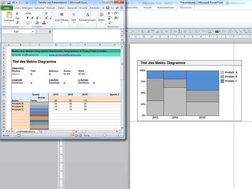The width and height of the screenshot is (252, 189).
Task: Toggle underline U formatting button
Action: [x=37, y=18]
